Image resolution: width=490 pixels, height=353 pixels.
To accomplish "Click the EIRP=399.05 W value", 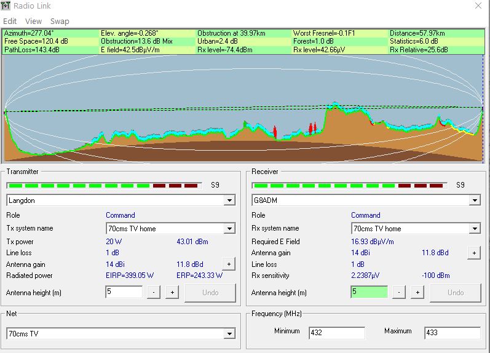I will [130, 276].
